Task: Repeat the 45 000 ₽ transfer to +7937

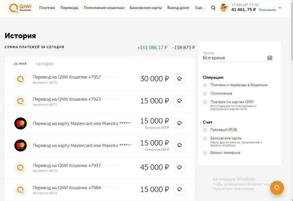Action: click(179, 167)
